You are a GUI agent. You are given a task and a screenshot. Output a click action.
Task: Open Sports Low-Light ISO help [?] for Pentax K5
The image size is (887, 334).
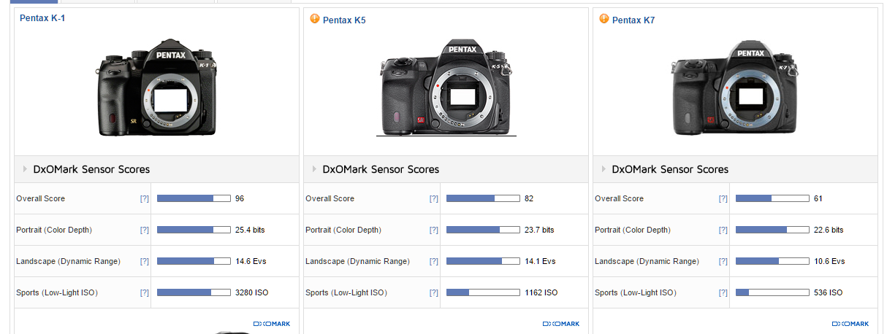point(434,293)
